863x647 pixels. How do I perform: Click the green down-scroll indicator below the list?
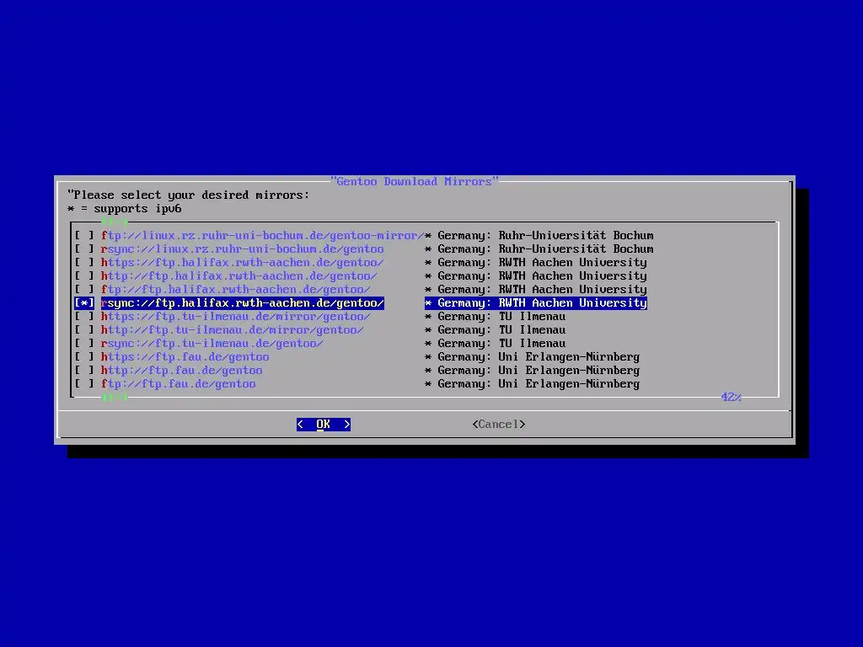[115, 398]
